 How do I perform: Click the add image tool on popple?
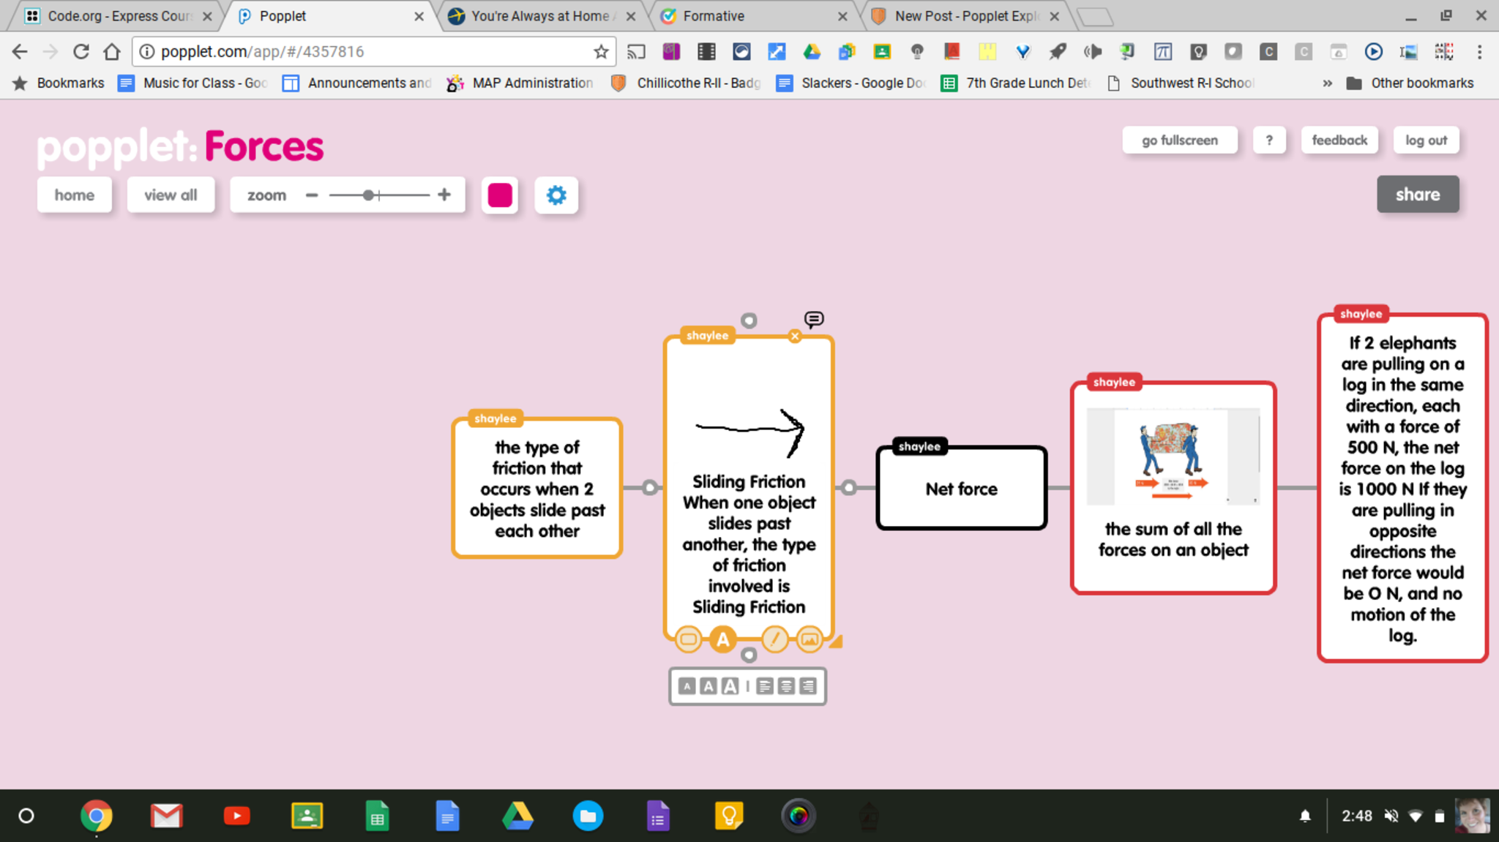810,640
